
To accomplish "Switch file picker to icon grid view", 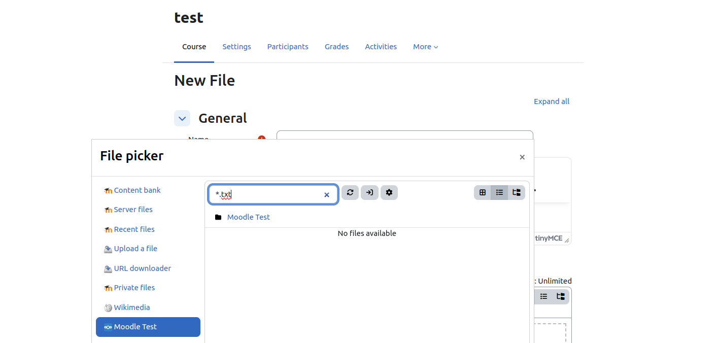I will (x=483, y=193).
